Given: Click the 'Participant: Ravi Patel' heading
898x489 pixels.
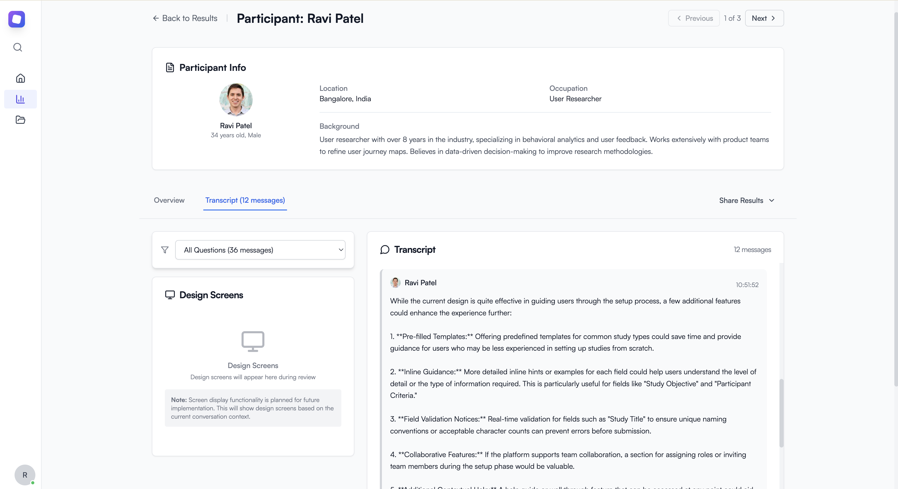Looking at the screenshot, I should tap(300, 18).
